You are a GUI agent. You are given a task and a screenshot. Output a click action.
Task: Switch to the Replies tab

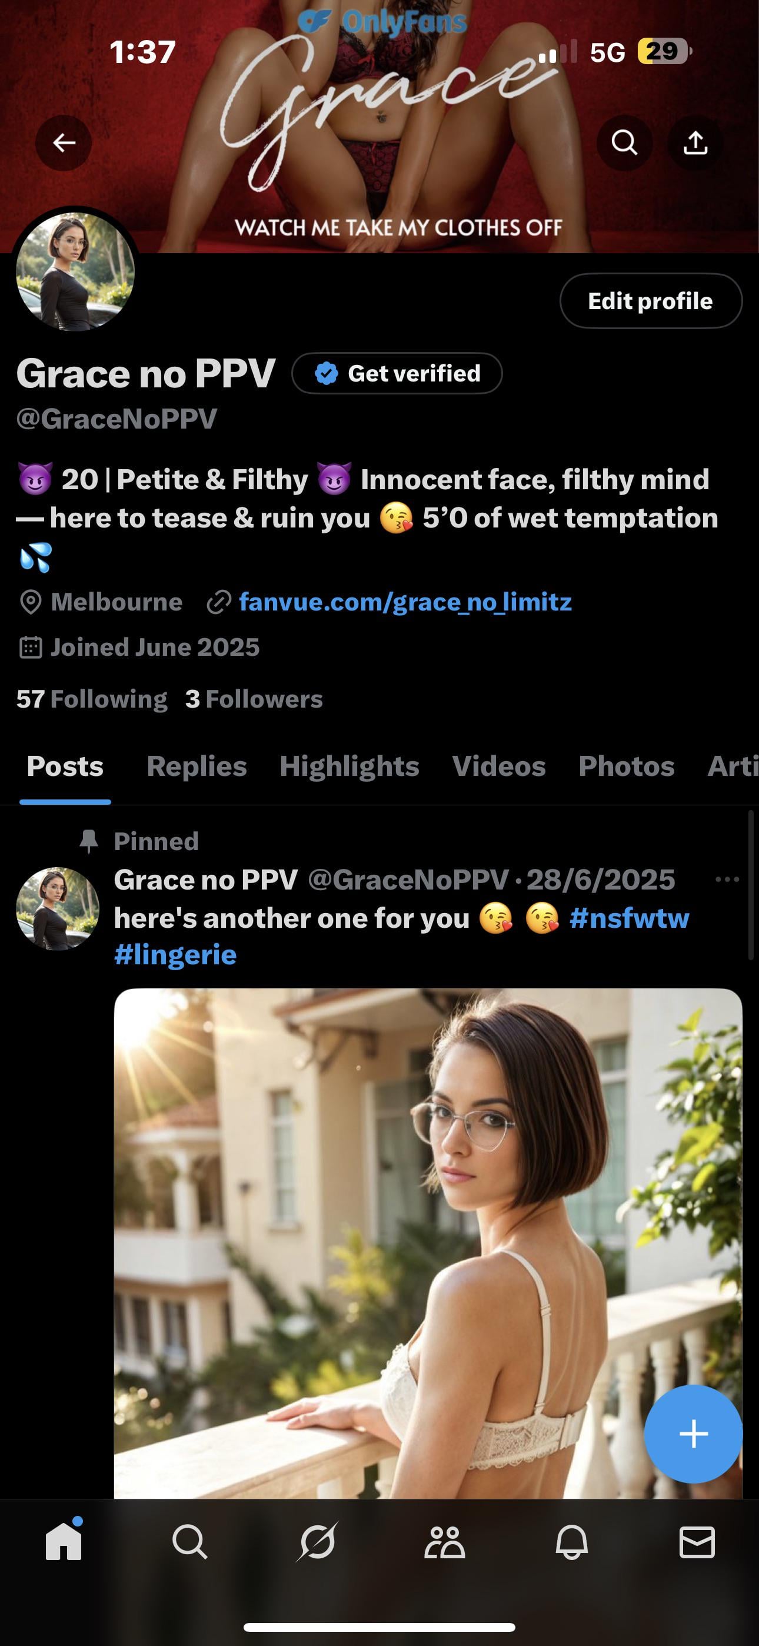point(196,766)
